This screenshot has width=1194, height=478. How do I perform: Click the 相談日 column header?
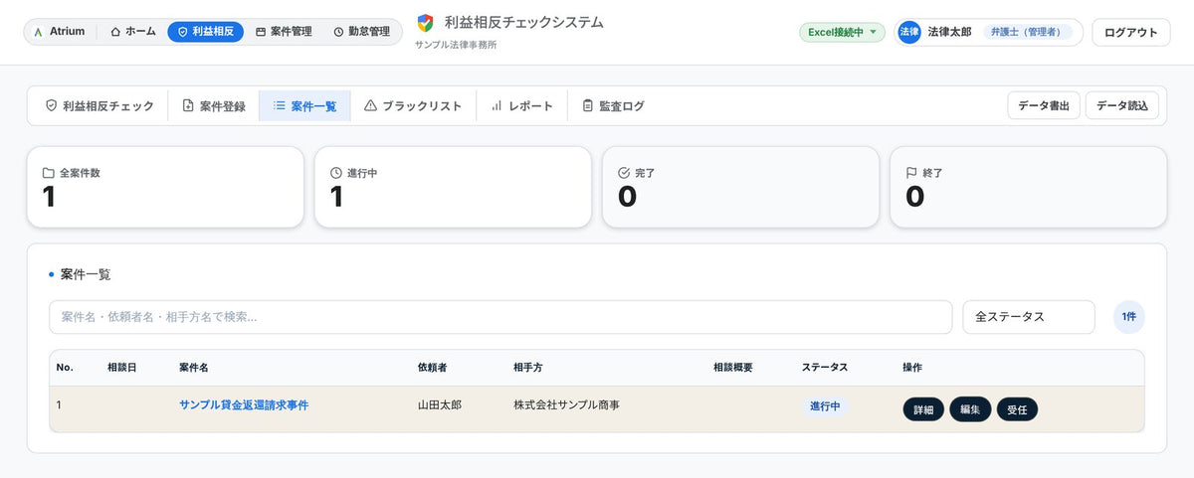click(x=121, y=368)
